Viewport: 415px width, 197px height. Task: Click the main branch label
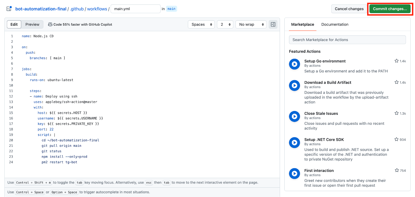tap(171, 9)
